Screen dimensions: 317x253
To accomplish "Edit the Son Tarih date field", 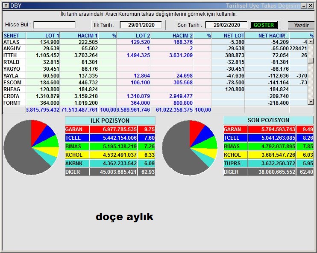I will tap(226, 25).
